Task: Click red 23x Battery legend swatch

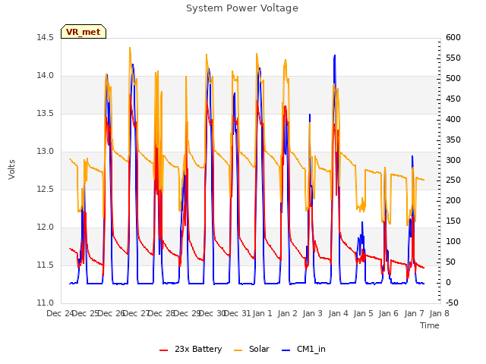Action: (x=164, y=350)
